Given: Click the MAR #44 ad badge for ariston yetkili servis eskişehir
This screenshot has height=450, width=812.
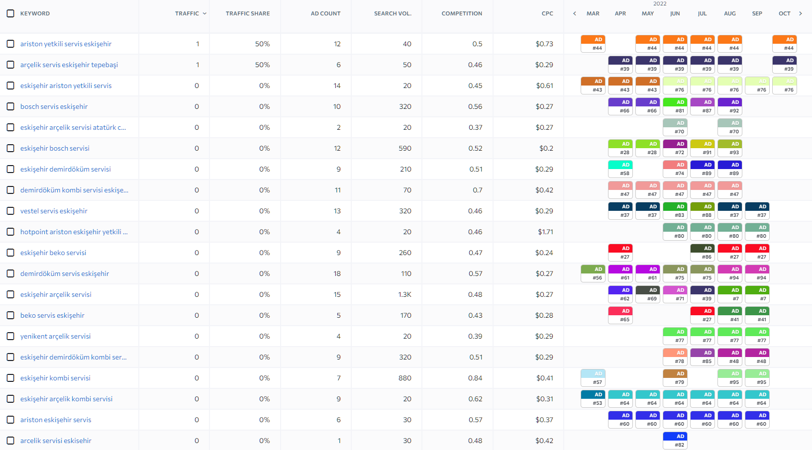Looking at the screenshot, I should (593, 44).
